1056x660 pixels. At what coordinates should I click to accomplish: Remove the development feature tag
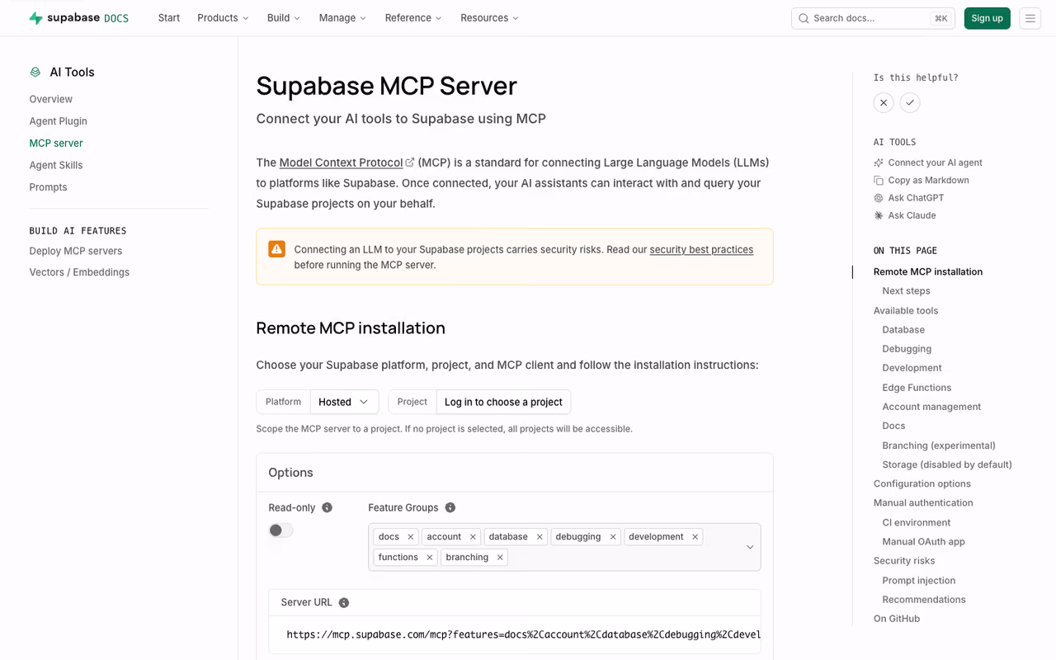click(695, 537)
